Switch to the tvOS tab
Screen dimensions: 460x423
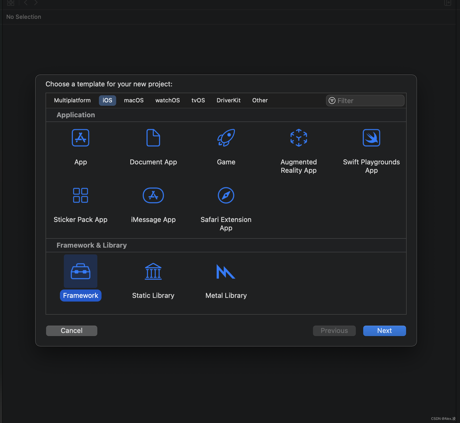tap(198, 101)
